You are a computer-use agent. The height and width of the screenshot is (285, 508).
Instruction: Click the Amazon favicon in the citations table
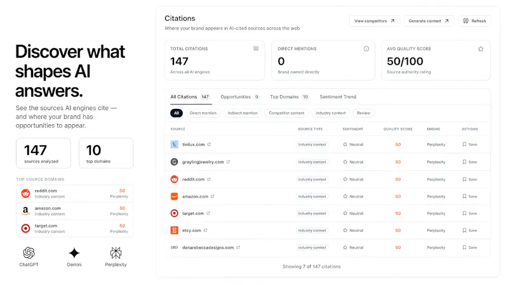[174, 196]
